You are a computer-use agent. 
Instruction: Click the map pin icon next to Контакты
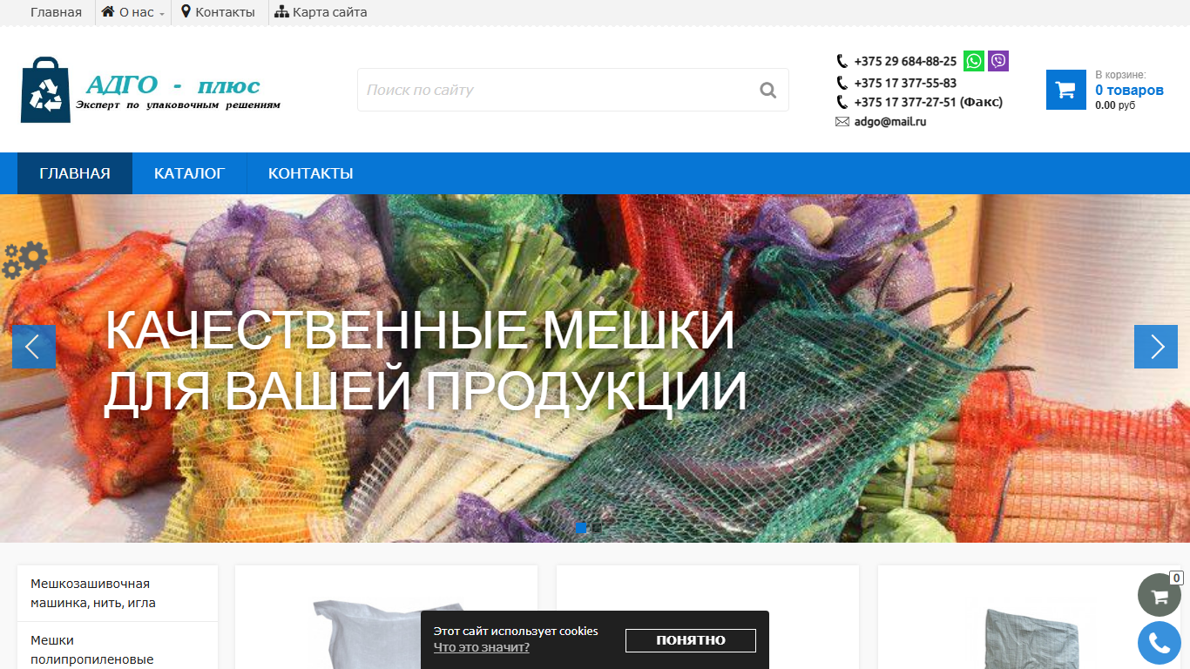tap(186, 11)
